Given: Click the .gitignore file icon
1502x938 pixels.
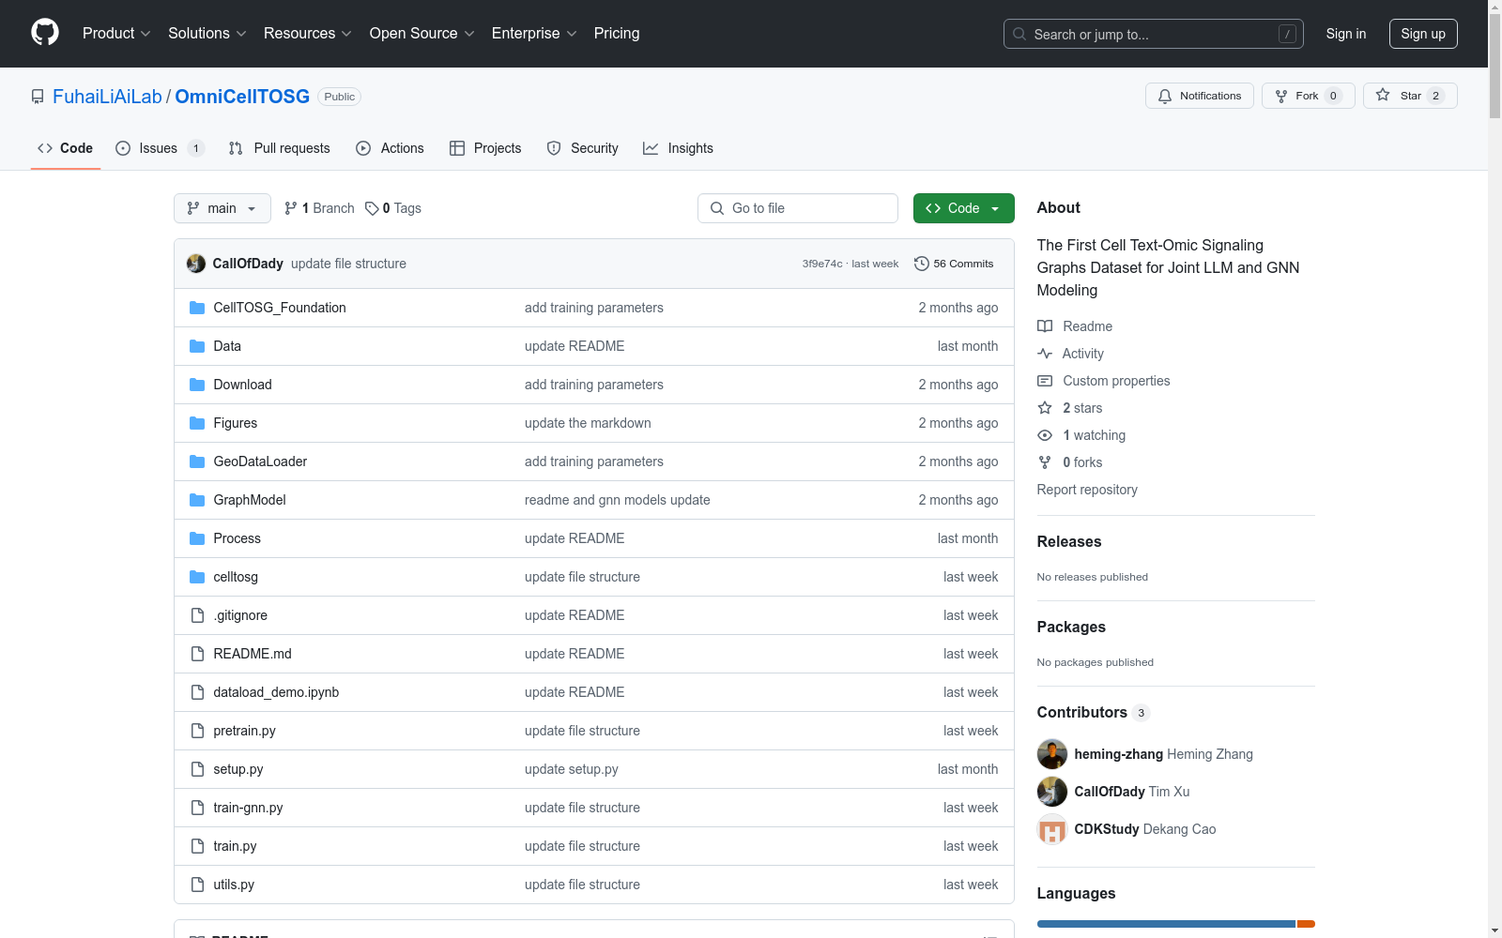Looking at the screenshot, I should [197, 615].
